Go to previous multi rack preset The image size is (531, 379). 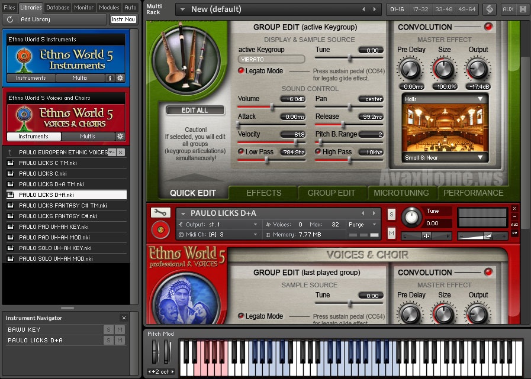click(363, 9)
